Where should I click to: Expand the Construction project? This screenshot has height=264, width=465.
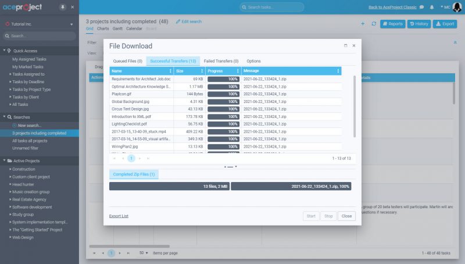point(10,169)
